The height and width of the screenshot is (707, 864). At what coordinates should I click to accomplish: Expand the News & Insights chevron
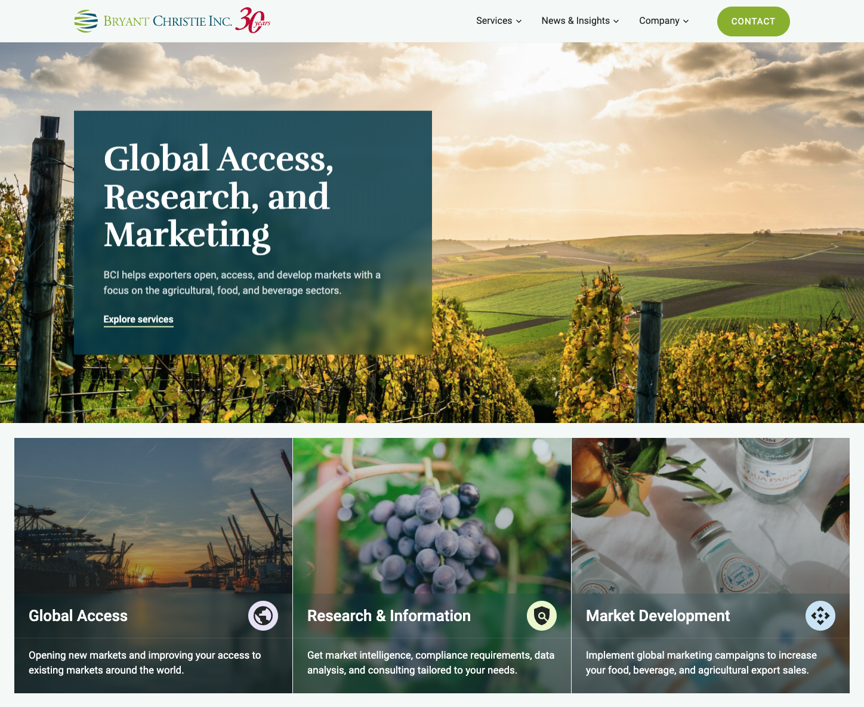(x=616, y=21)
